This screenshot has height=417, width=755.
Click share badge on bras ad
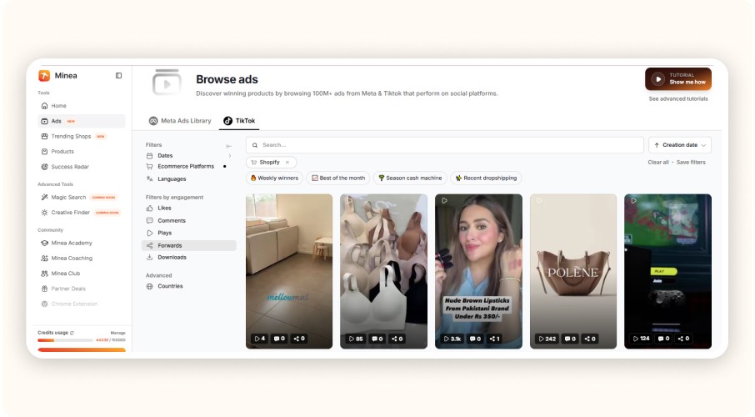tap(397, 339)
